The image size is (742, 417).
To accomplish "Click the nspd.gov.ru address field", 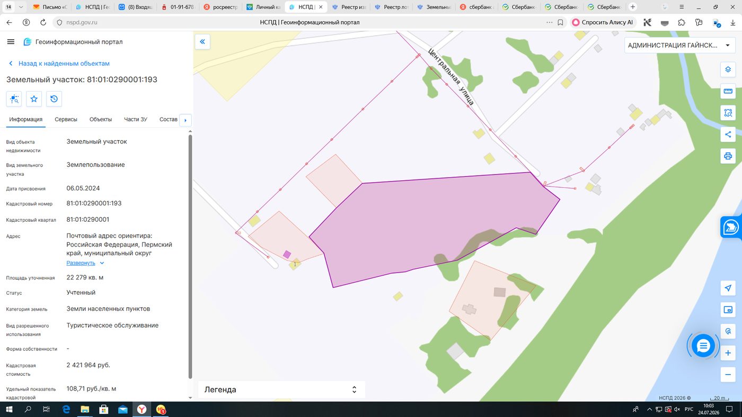I will (x=82, y=23).
